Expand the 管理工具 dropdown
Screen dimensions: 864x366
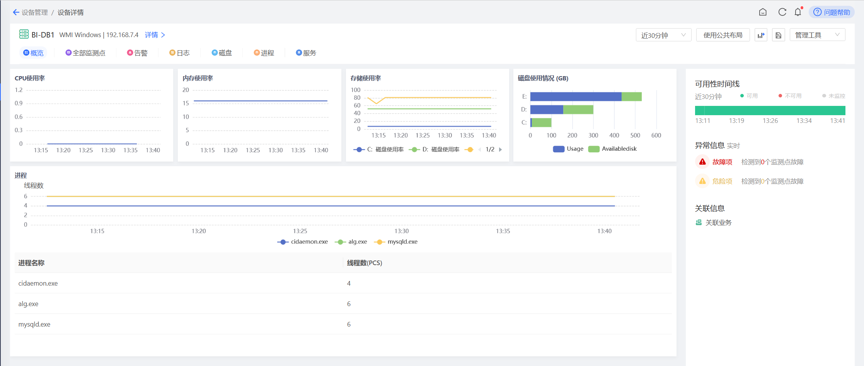(817, 35)
